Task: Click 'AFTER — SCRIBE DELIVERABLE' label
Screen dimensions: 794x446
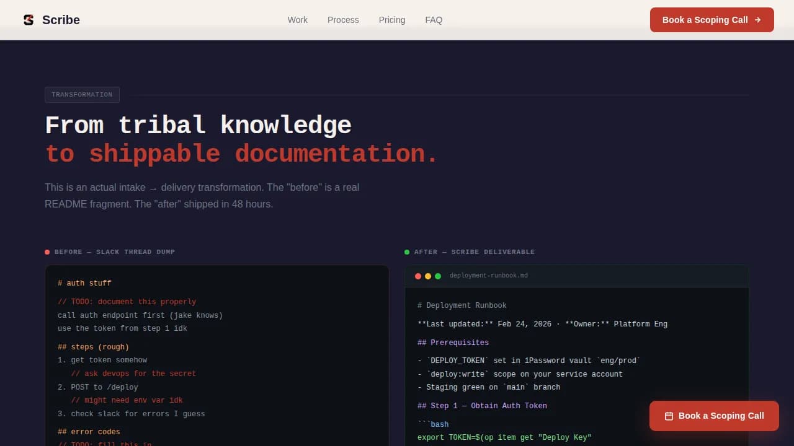Action: click(x=475, y=252)
